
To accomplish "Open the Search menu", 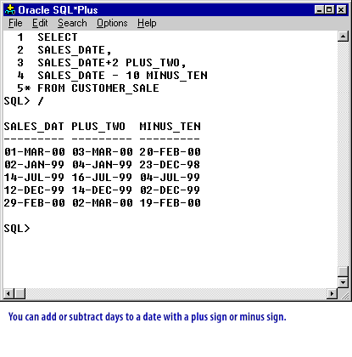I will [x=72, y=23].
